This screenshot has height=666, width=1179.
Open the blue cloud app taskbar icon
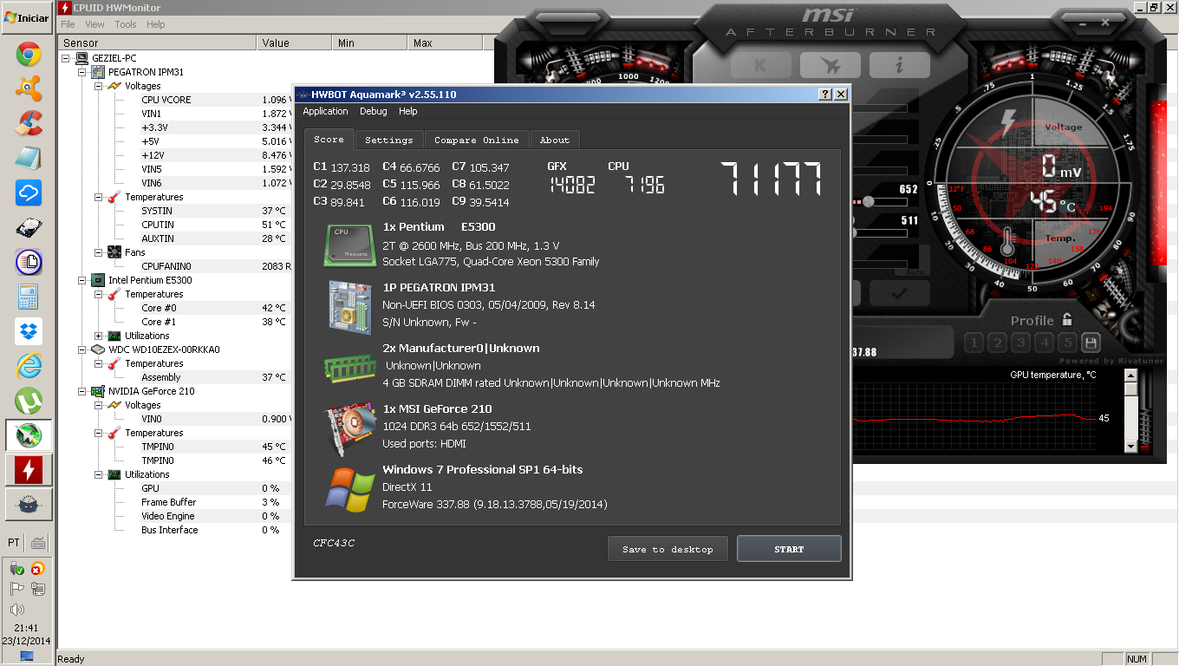(28, 193)
